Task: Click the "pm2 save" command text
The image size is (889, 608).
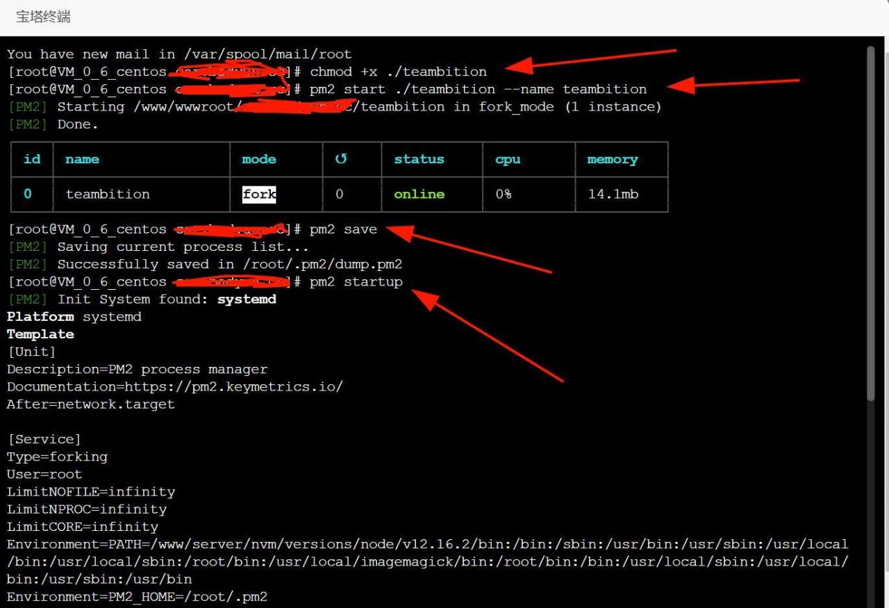Action: coord(343,229)
